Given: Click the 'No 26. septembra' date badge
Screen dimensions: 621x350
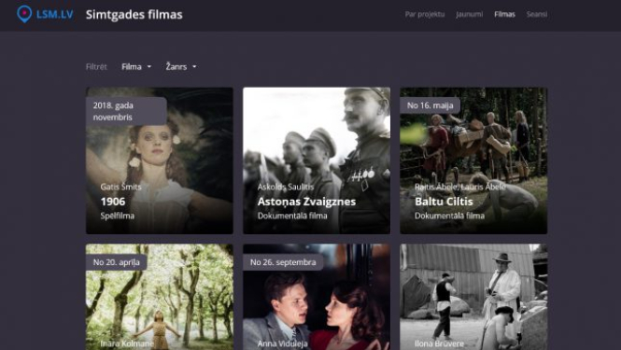Looking at the screenshot, I should 283,262.
